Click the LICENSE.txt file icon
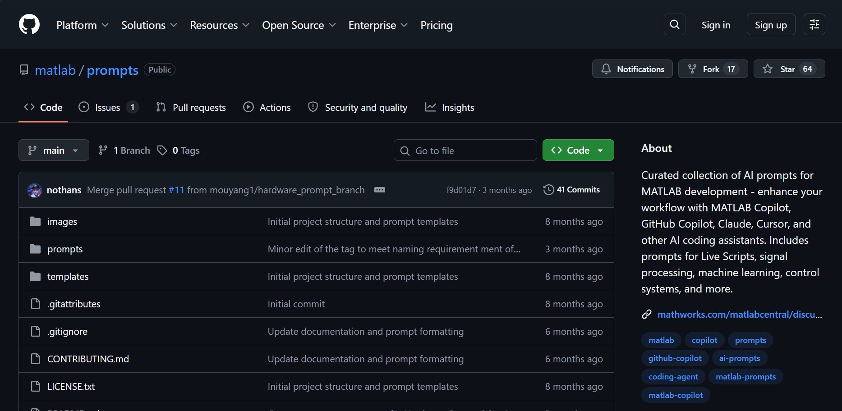 [35, 386]
